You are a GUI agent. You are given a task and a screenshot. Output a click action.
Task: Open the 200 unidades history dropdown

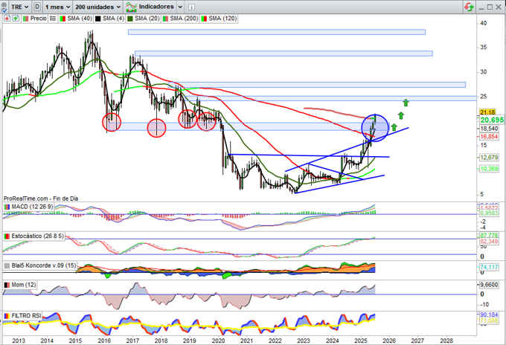pyautogui.click(x=97, y=7)
